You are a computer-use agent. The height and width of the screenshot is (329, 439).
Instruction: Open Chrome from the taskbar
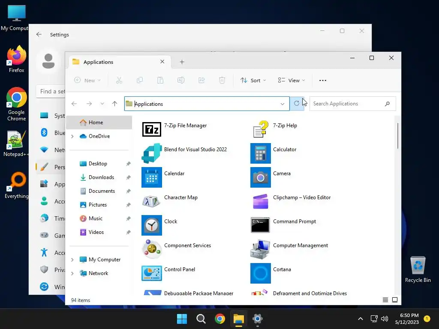coord(220,319)
